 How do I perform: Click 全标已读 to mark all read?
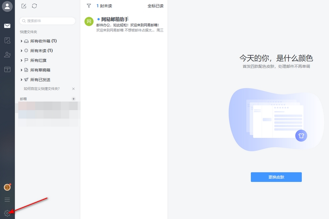click(155, 6)
